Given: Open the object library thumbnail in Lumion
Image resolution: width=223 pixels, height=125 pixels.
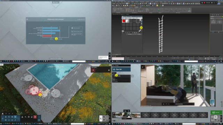Looking at the screenshot, I should (18, 118).
